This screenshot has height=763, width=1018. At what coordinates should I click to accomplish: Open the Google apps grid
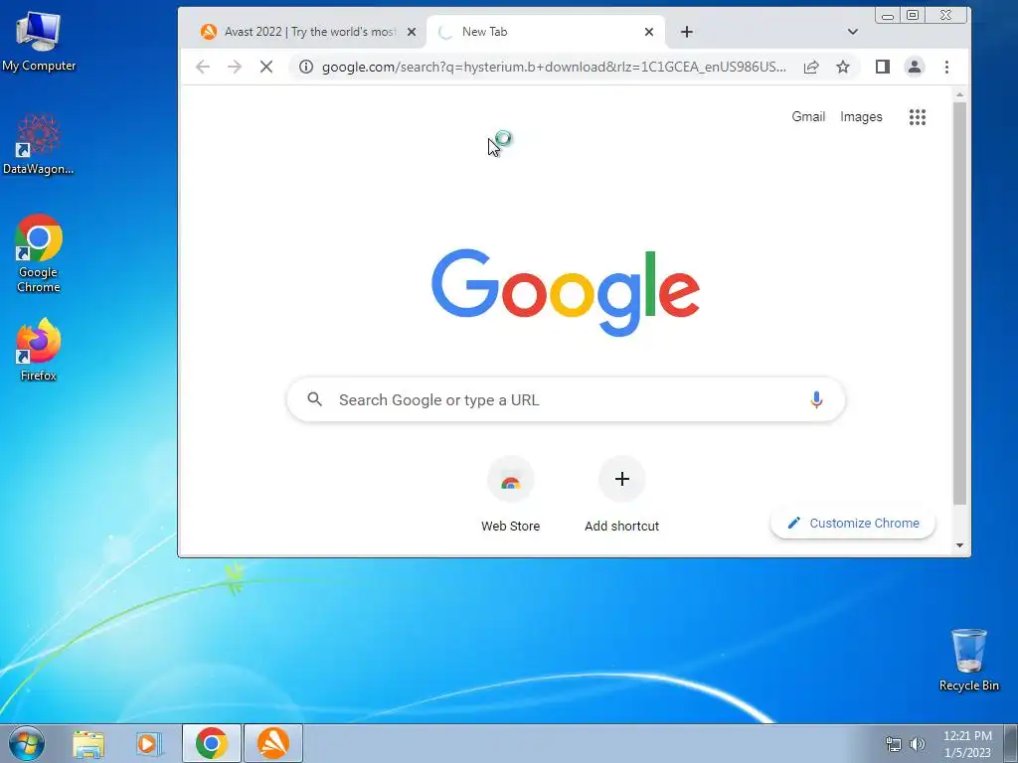[918, 117]
